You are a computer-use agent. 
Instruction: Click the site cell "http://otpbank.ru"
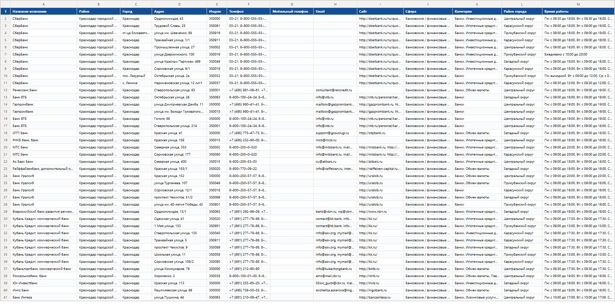pos(380,133)
